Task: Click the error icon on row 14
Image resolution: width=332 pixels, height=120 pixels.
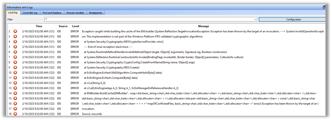Action: coord(15,93)
